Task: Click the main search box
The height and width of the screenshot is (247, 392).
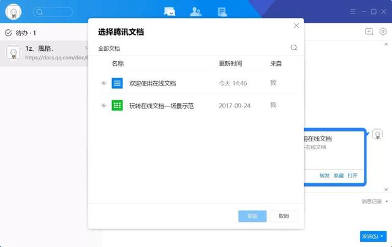Action: [x=53, y=12]
